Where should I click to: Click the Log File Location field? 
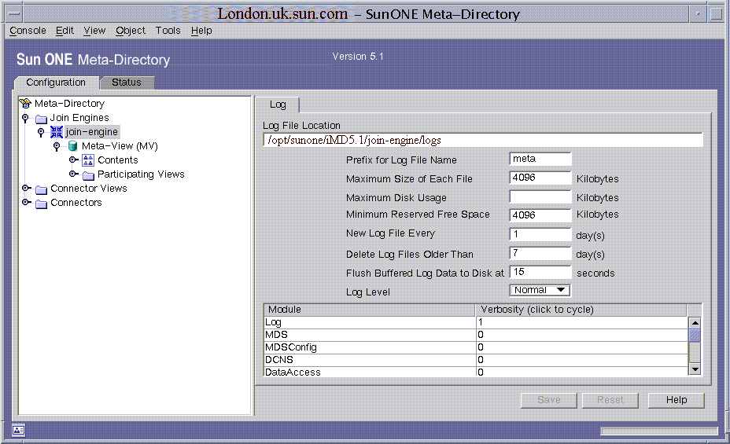click(x=483, y=140)
